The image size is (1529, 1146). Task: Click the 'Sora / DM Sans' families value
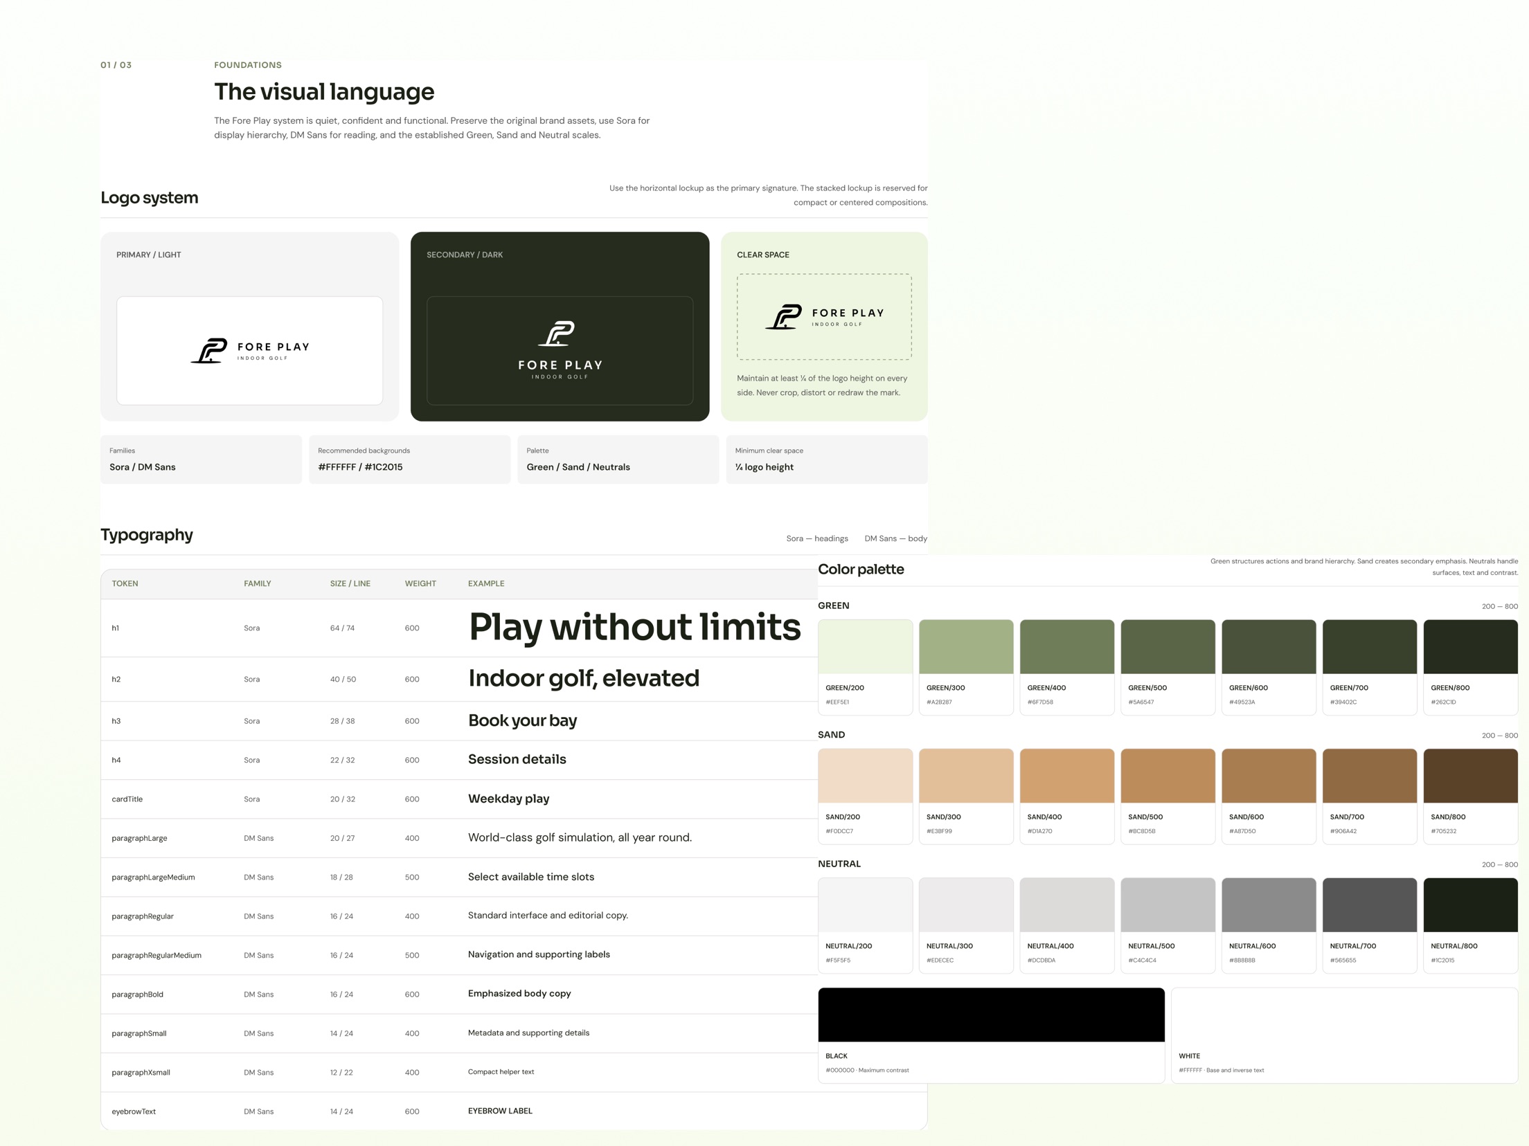[143, 467]
